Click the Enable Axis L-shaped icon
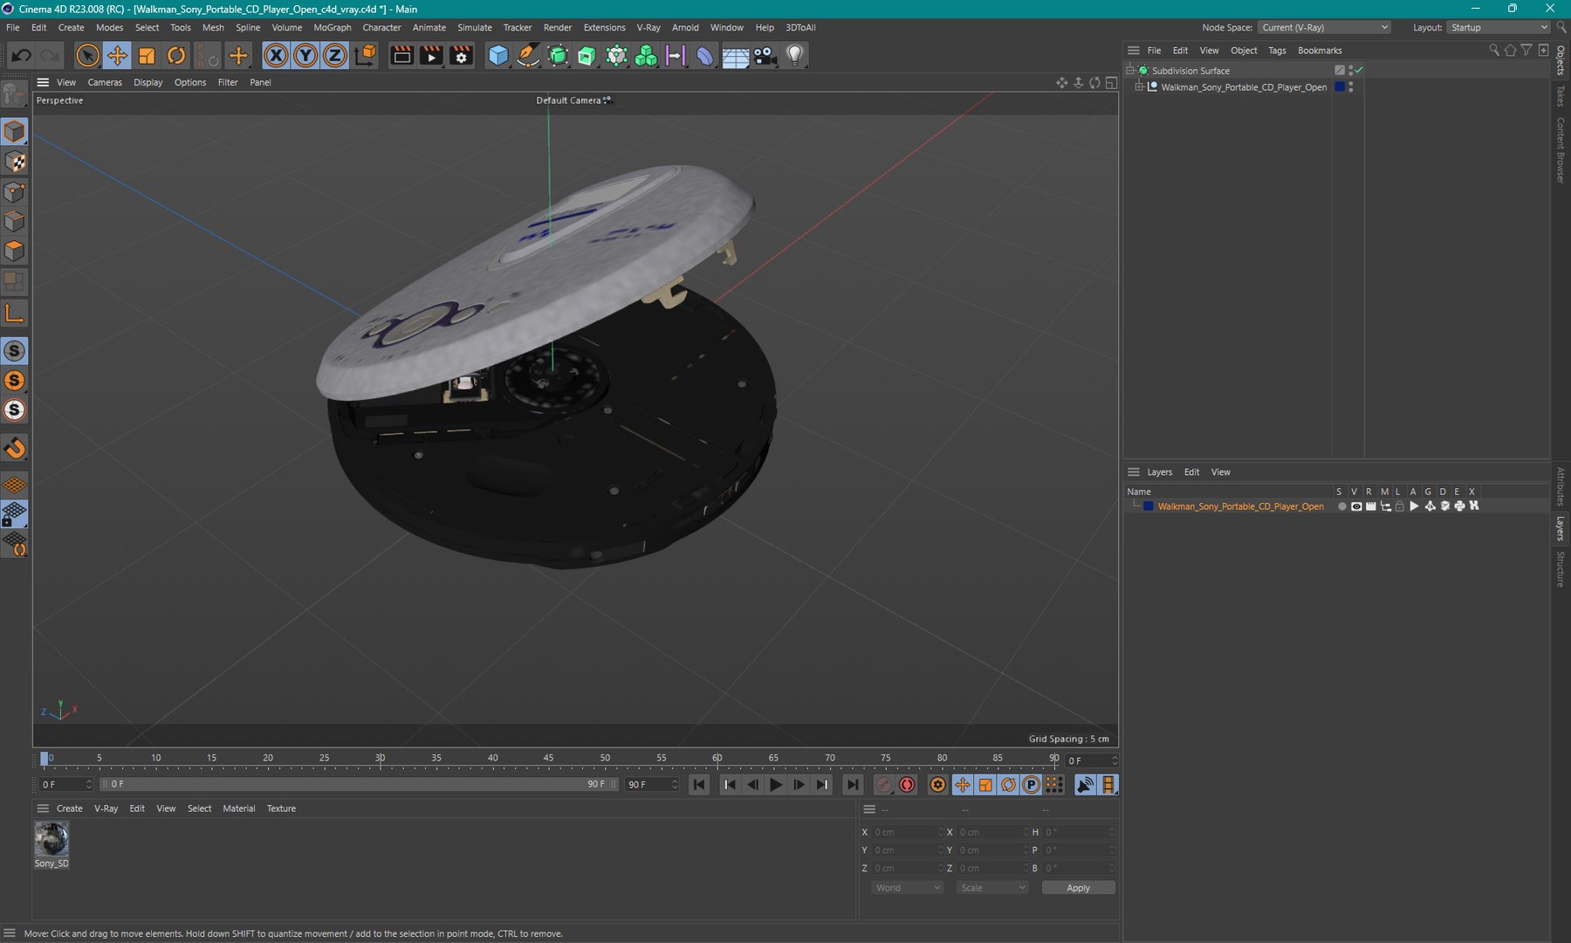The image size is (1571, 943). click(15, 313)
